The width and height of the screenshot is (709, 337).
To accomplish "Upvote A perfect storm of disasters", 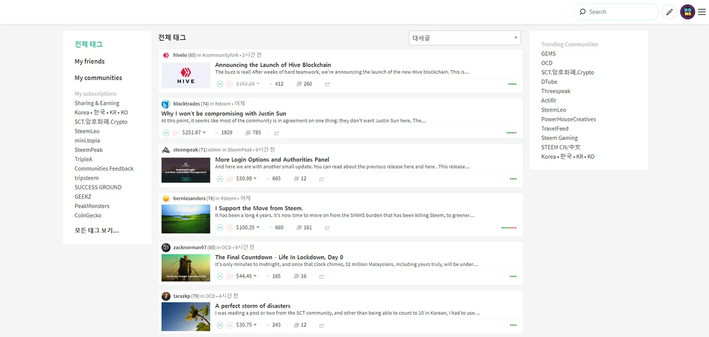I will coord(220,325).
